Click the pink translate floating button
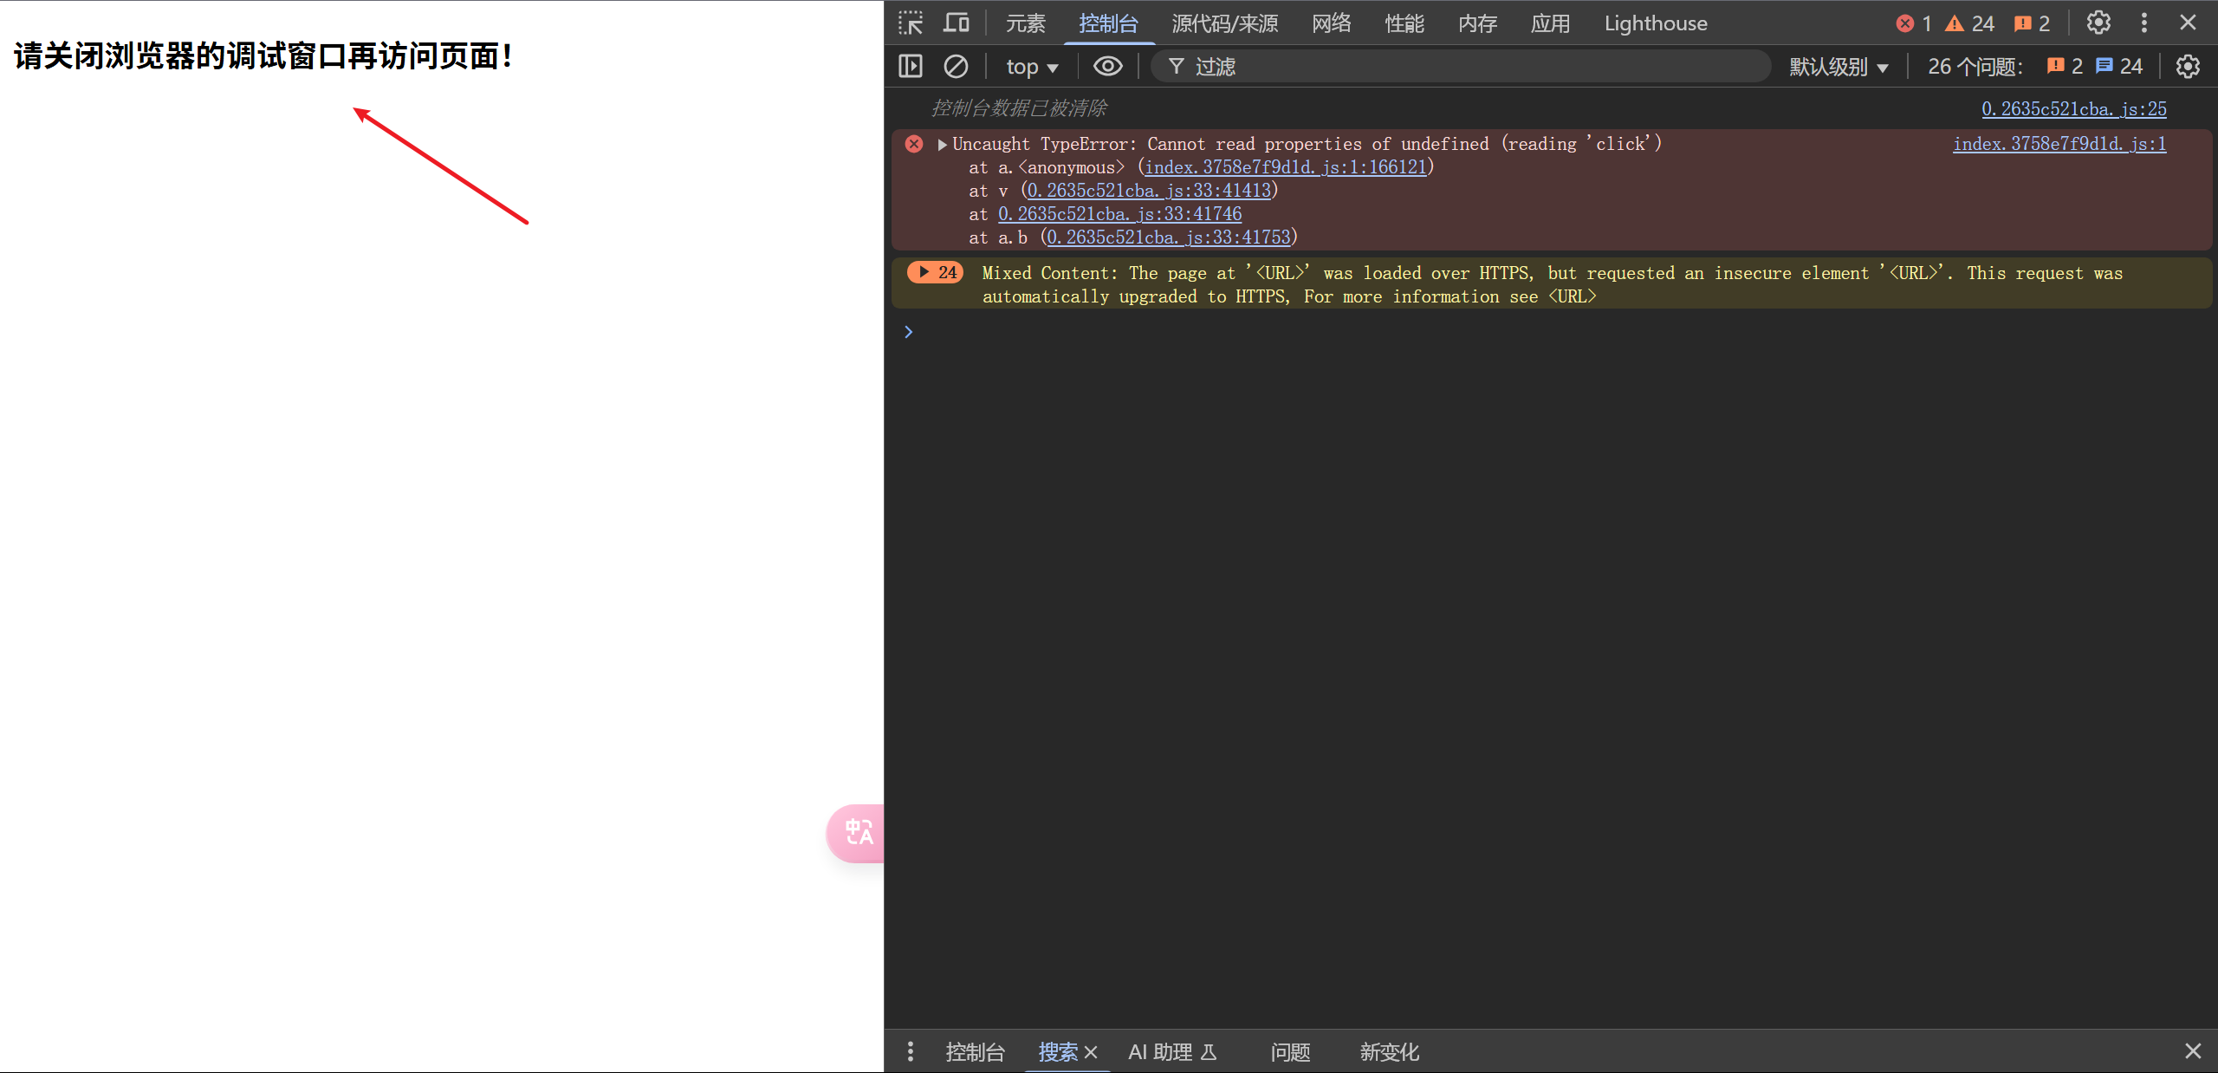Image resolution: width=2218 pixels, height=1073 pixels. [858, 833]
